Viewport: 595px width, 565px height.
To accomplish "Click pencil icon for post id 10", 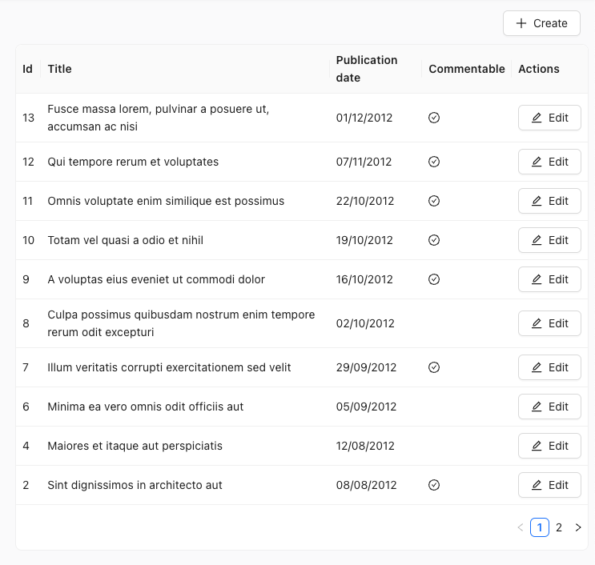I will click(537, 240).
